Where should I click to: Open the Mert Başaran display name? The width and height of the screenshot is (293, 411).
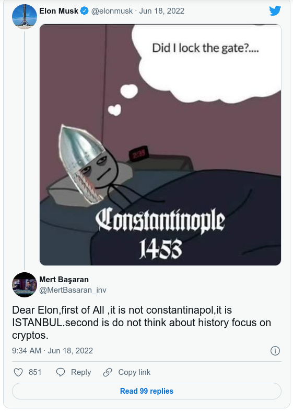point(64,280)
